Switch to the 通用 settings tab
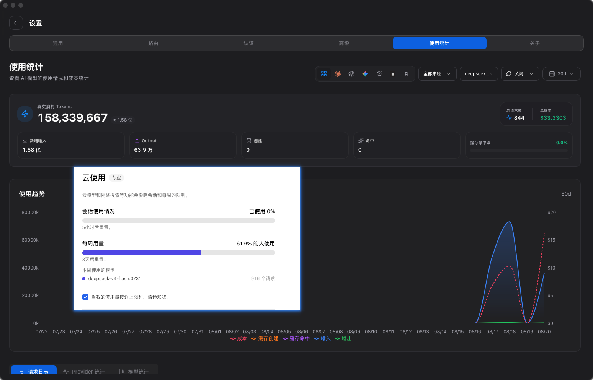The width and height of the screenshot is (593, 380). pyautogui.click(x=58, y=43)
